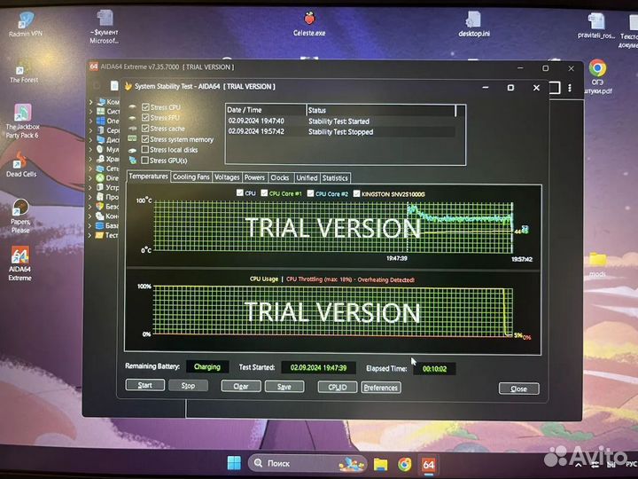This screenshot has width=638, height=479.
Task: Toggle CPU graph legend checkbox
Action: [x=239, y=192]
